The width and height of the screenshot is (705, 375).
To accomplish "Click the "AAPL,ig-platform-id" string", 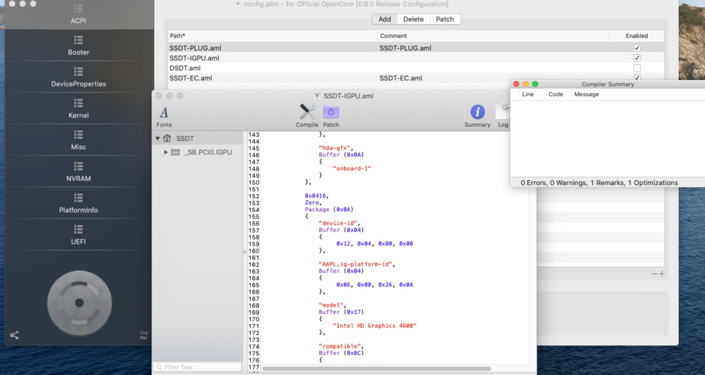I will pos(357,264).
